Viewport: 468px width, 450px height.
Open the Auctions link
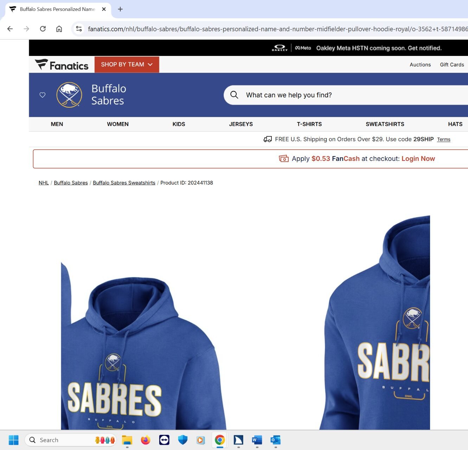(420, 65)
